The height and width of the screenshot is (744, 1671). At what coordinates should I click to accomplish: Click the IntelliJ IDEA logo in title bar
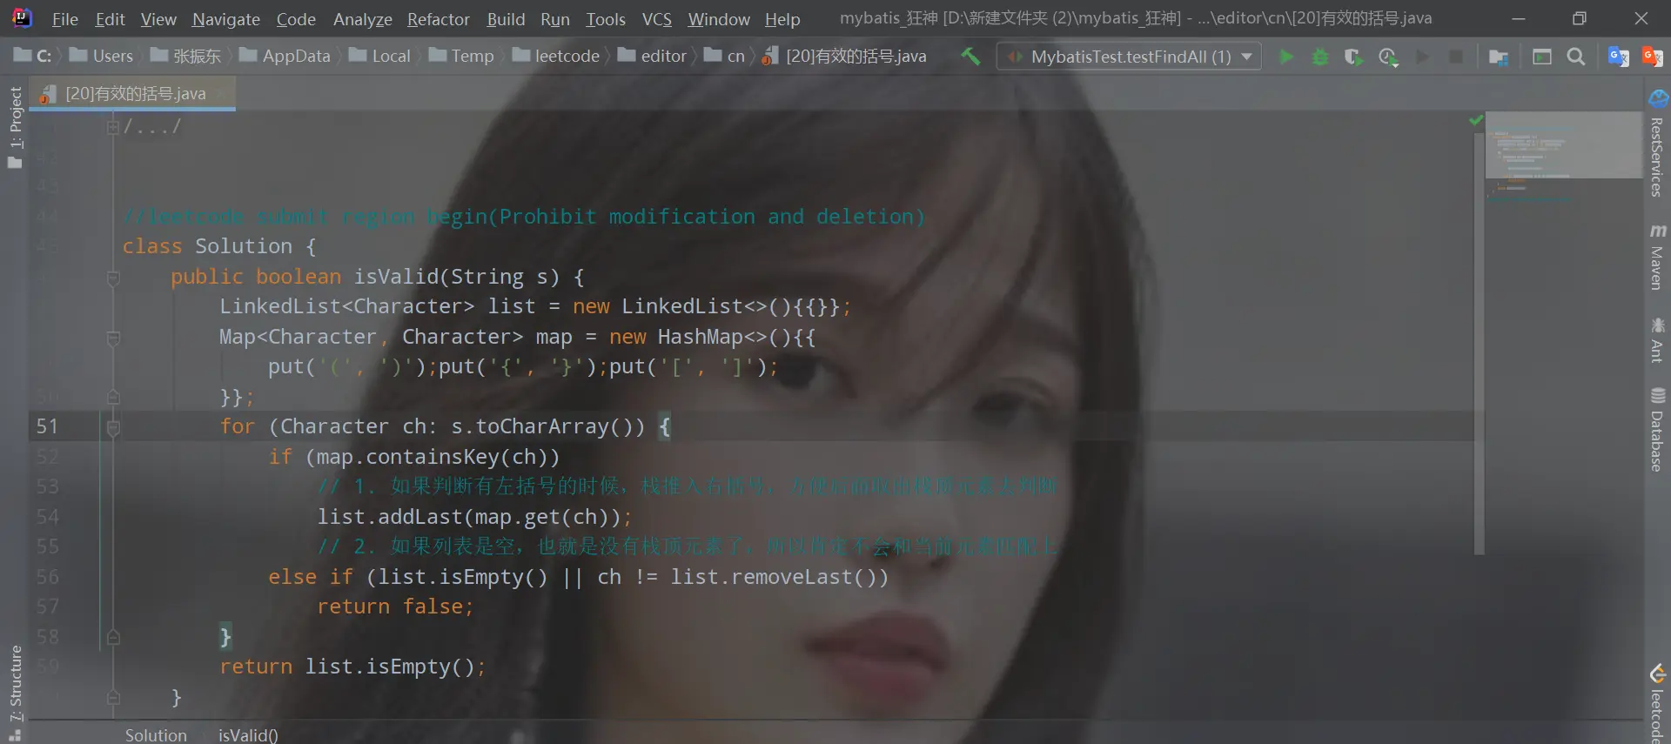[22, 18]
